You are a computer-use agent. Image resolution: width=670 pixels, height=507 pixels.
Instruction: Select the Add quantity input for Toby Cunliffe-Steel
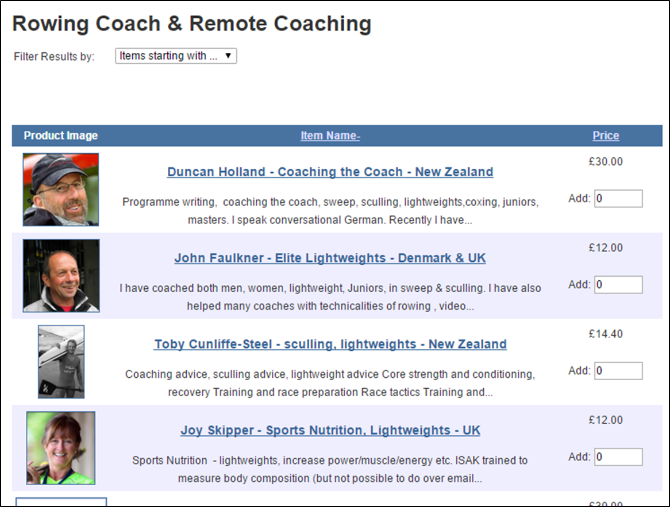pyautogui.click(x=618, y=371)
